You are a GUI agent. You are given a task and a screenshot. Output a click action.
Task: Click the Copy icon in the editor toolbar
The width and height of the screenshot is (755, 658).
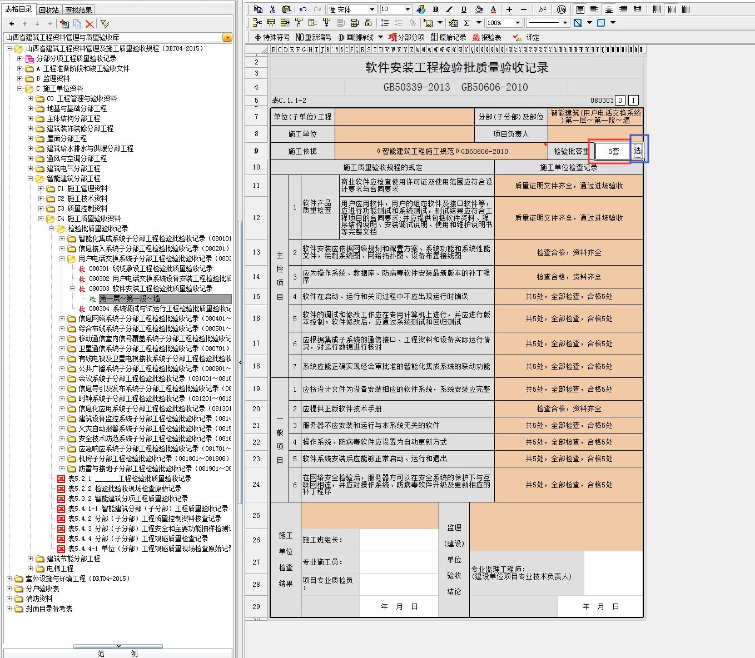point(258,9)
